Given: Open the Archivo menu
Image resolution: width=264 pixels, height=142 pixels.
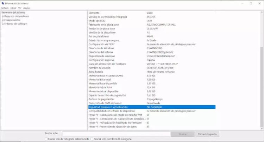Looking at the screenshot, I should pyautogui.click(x=5, y=8).
